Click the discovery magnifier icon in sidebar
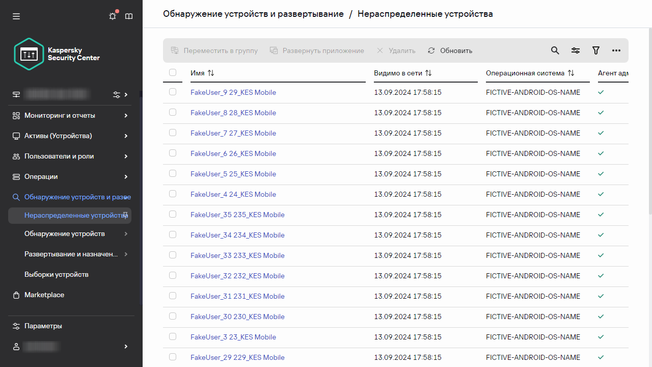 click(x=16, y=197)
